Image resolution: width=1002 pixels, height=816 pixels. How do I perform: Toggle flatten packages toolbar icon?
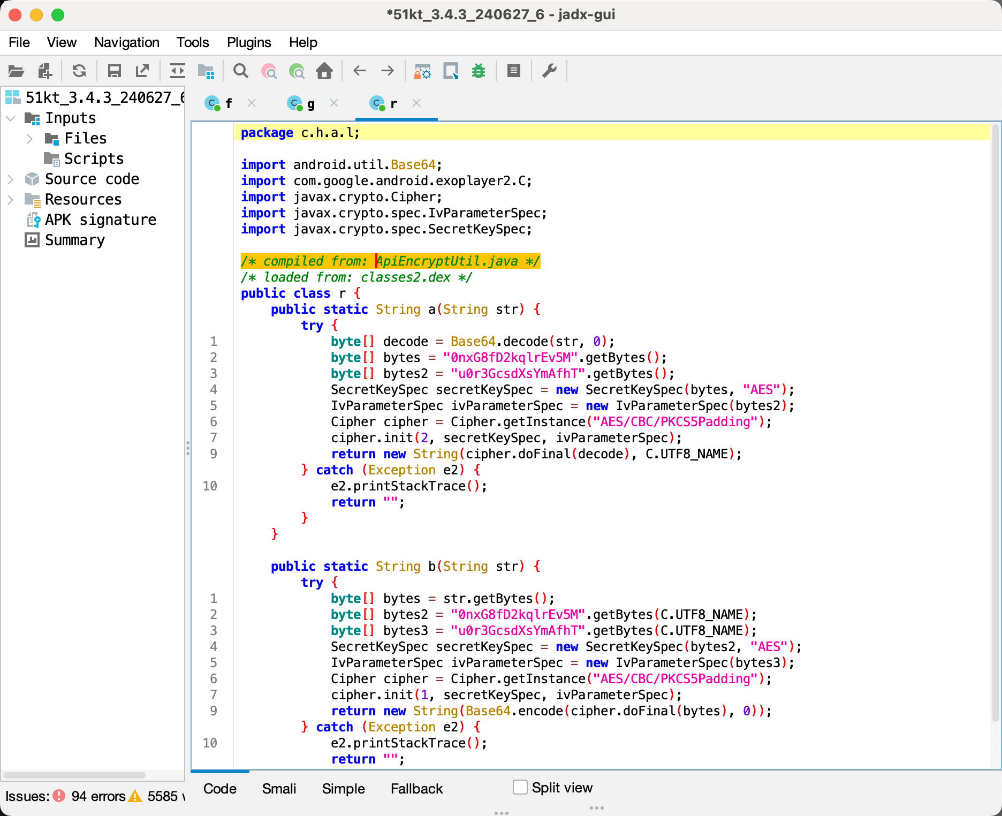(x=206, y=71)
